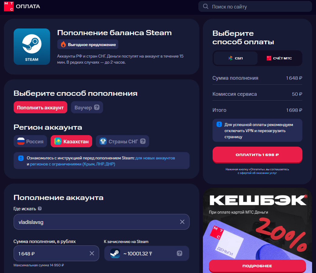Open the help icon beside Где искать
The height and width of the screenshot is (273, 316).
click(x=40, y=208)
